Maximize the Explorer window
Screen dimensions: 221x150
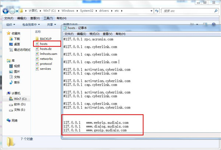[205, 3]
